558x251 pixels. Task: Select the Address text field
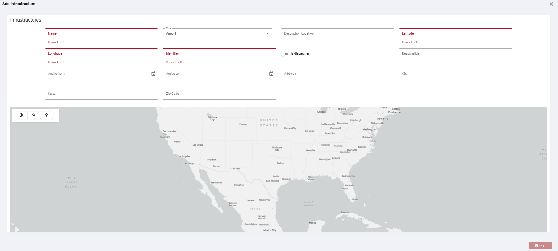337,74
